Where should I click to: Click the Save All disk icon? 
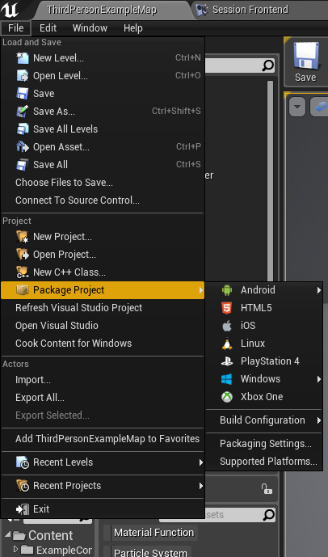tap(23, 164)
